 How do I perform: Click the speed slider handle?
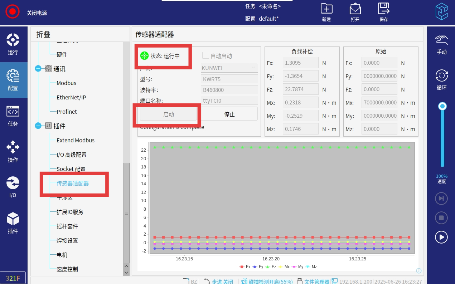442,106
